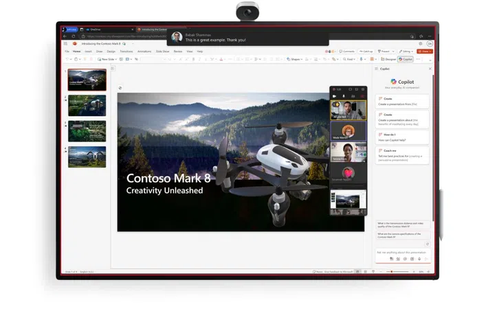Open the Undo dropdown arrow

(71, 59)
